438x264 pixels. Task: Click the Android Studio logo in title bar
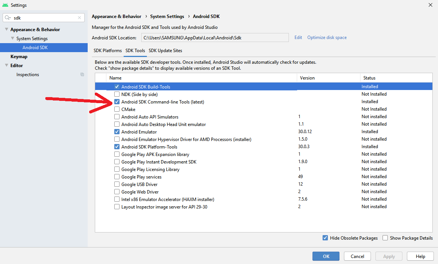pyautogui.click(x=5, y=5)
